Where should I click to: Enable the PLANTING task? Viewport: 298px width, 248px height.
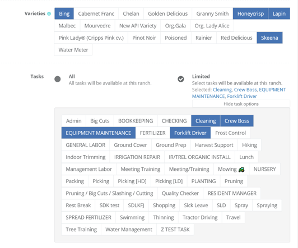coord(203,181)
